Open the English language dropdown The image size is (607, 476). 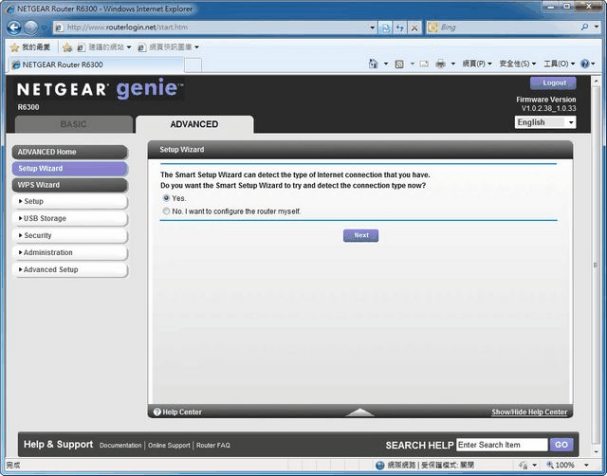pyautogui.click(x=545, y=122)
